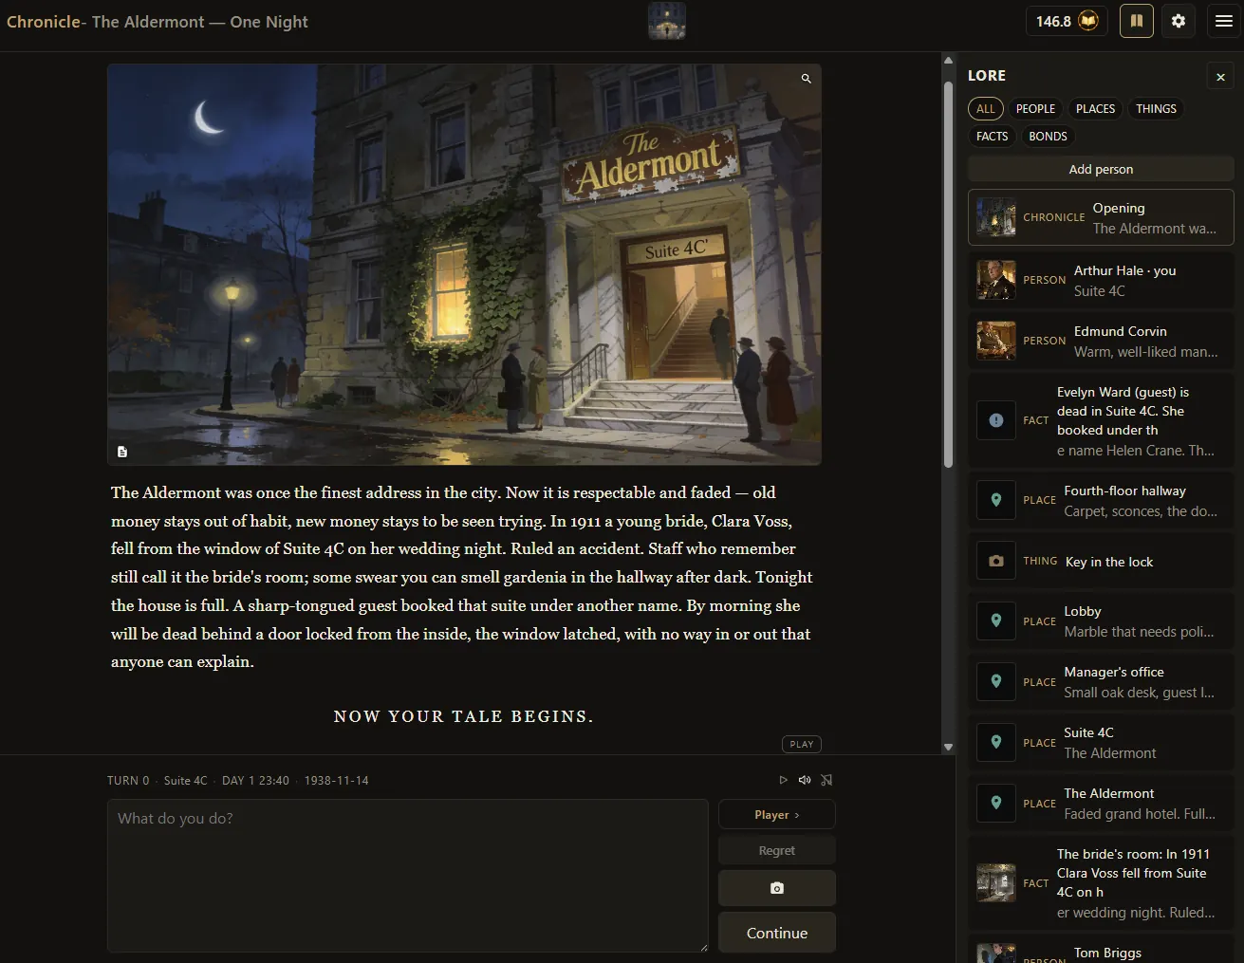Expand the Player selector

[777, 815]
